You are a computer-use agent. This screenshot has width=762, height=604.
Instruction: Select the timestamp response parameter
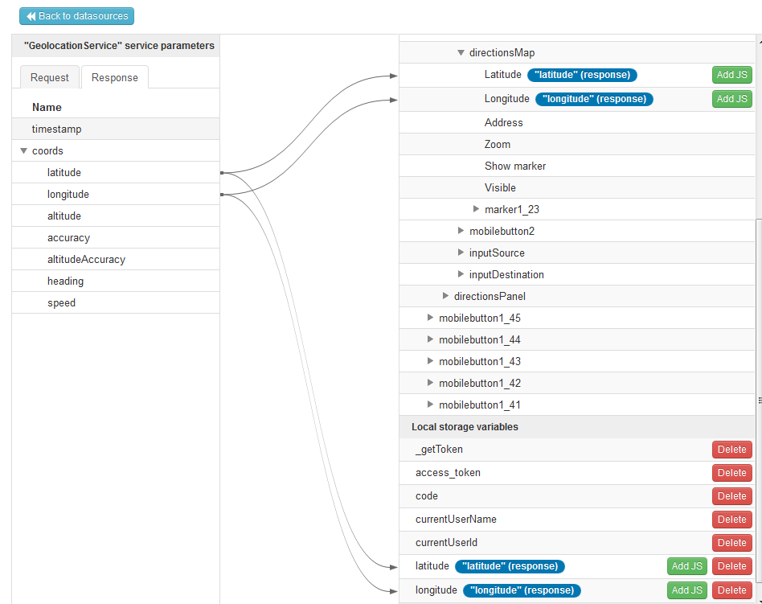[56, 129]
